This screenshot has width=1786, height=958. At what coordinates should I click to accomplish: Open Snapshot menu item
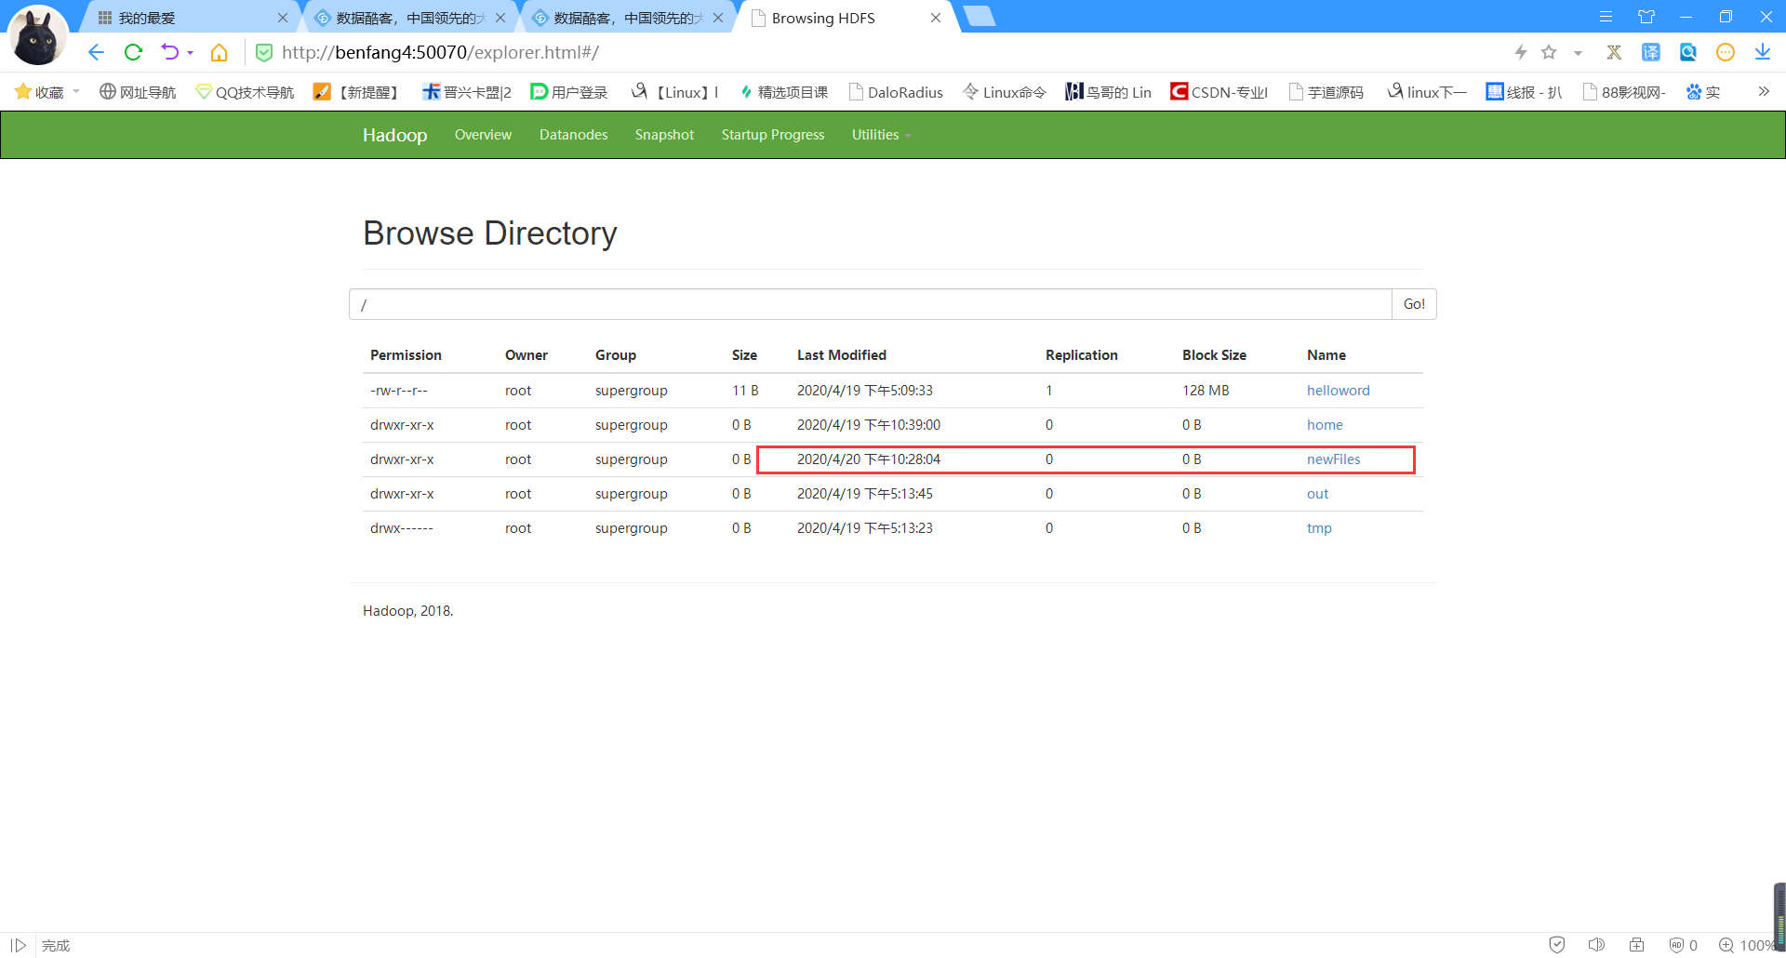tap(664, 135)
